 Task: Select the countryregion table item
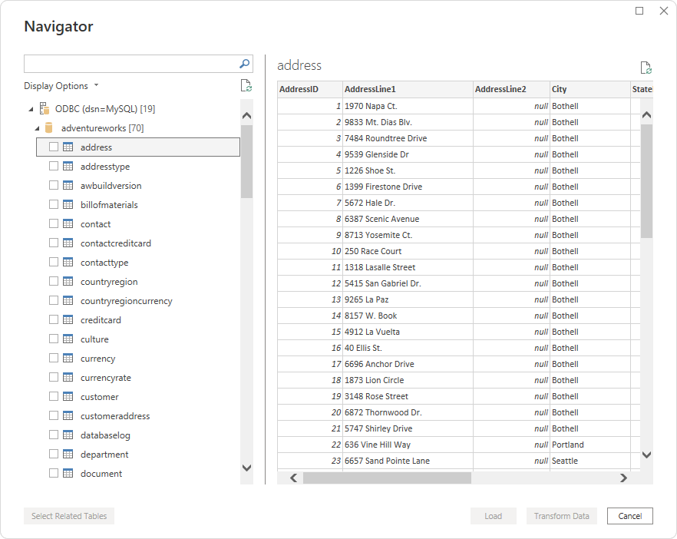coord(109,282)
